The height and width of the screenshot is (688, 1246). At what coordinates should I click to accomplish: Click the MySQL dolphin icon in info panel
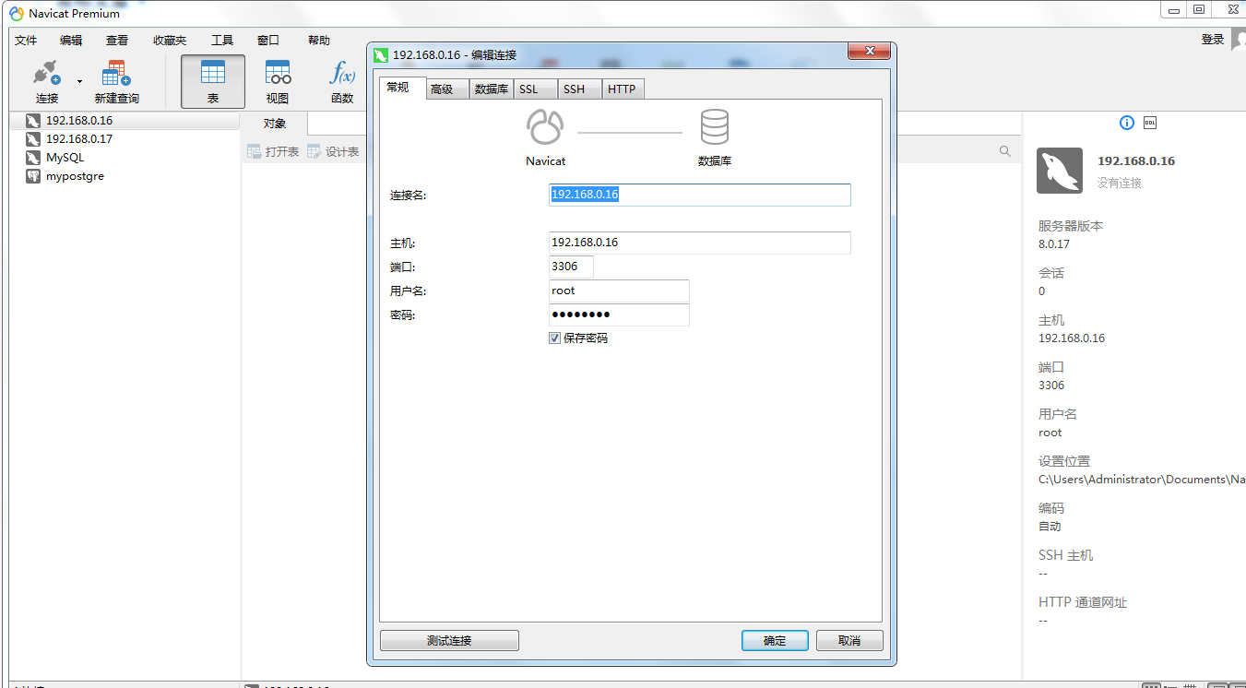[1060, 171]
